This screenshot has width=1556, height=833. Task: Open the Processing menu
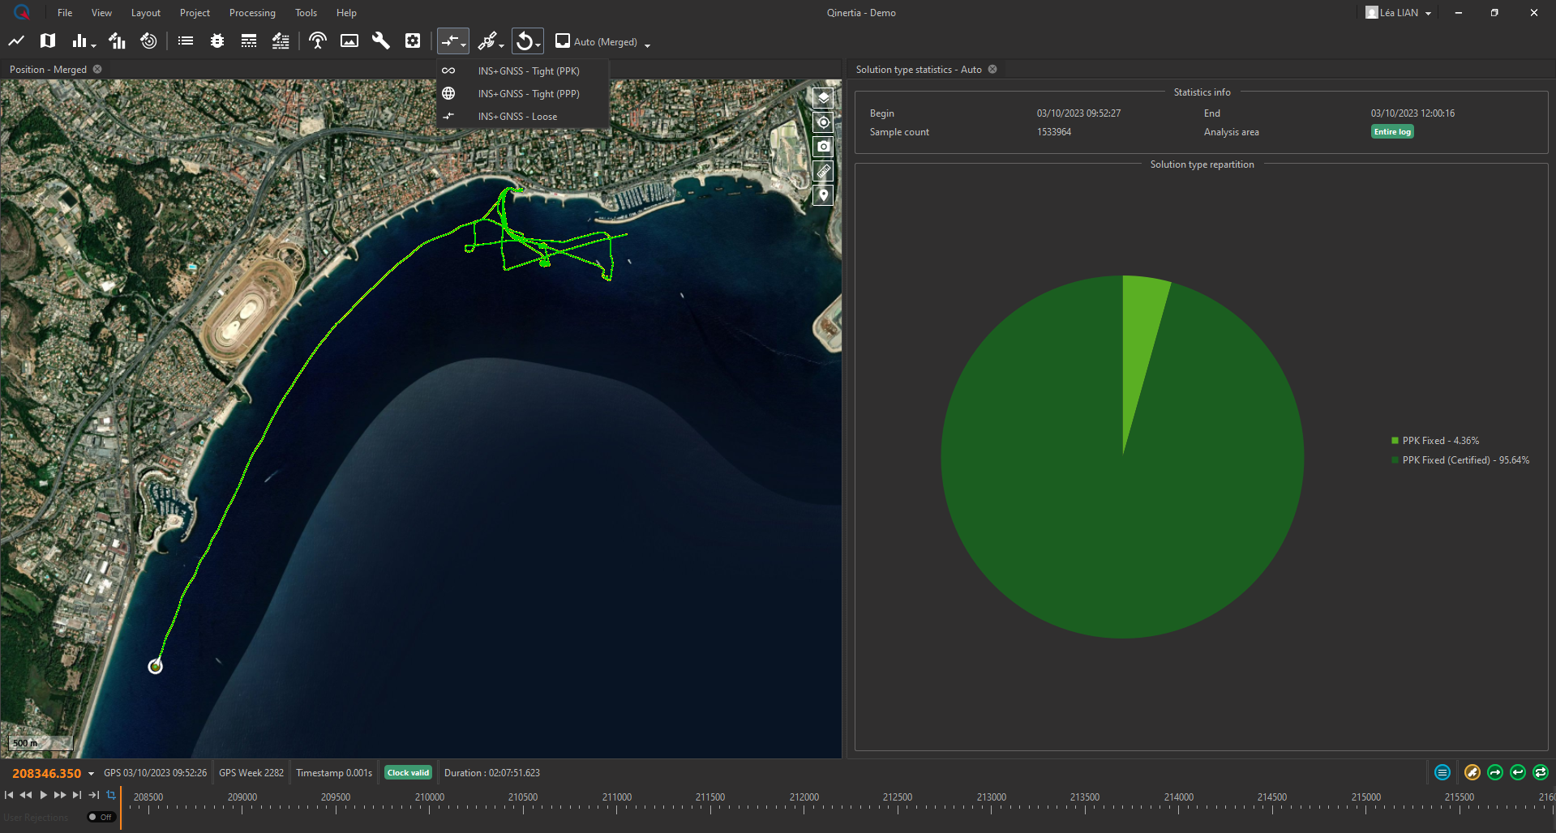pyautogui.click(x=252, y=13)
